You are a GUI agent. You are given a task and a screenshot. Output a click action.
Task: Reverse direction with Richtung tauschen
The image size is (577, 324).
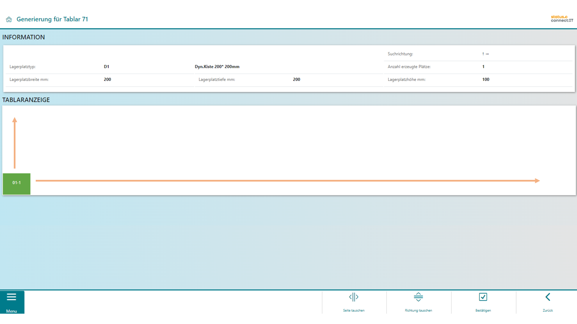point(418,302)
